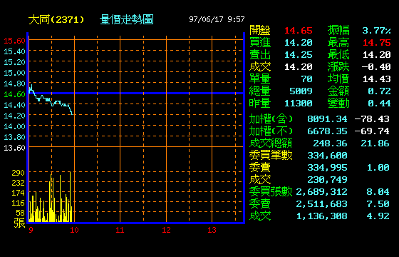
Task: Select the index value 8091.34
Action: tap(327, 119)
